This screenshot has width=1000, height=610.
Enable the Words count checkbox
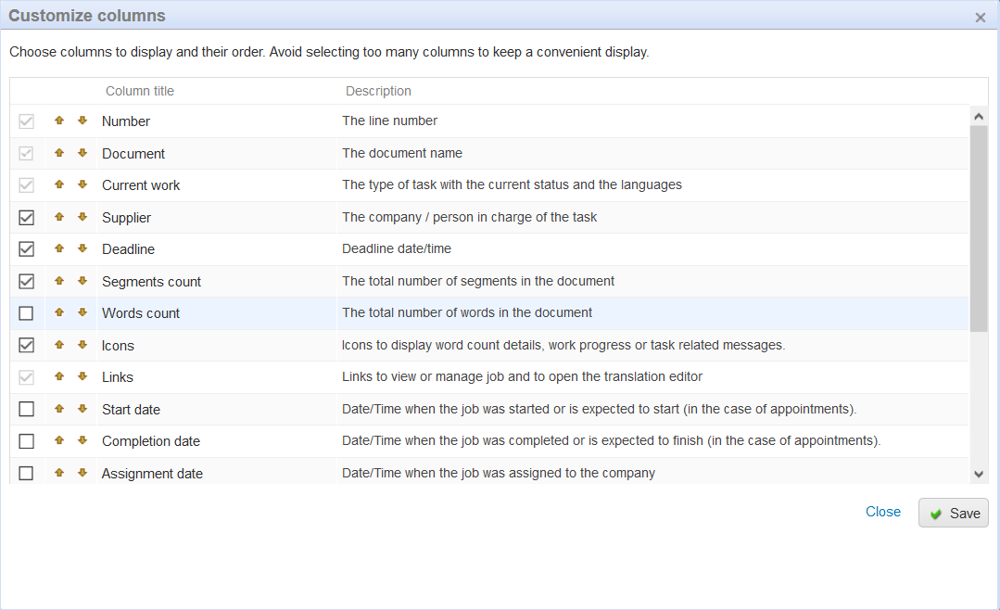point(26,313)
